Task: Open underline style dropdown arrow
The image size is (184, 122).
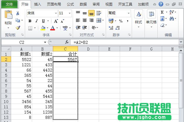Action: 48,21
